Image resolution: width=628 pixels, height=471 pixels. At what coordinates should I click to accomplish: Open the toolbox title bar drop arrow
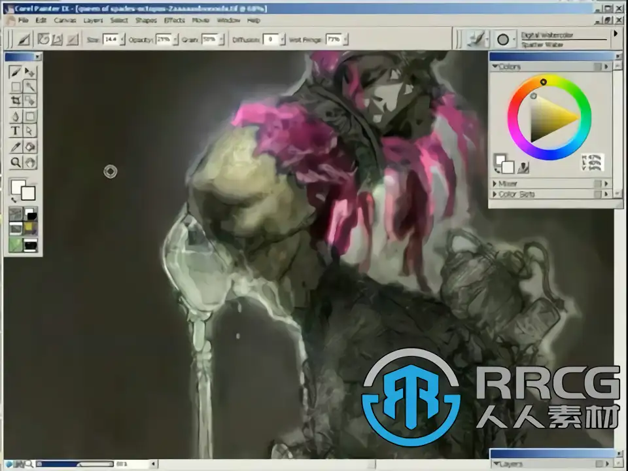point(37,57)
